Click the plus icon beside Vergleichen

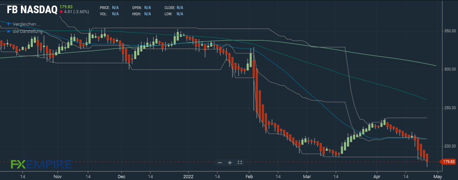(9, 24)
